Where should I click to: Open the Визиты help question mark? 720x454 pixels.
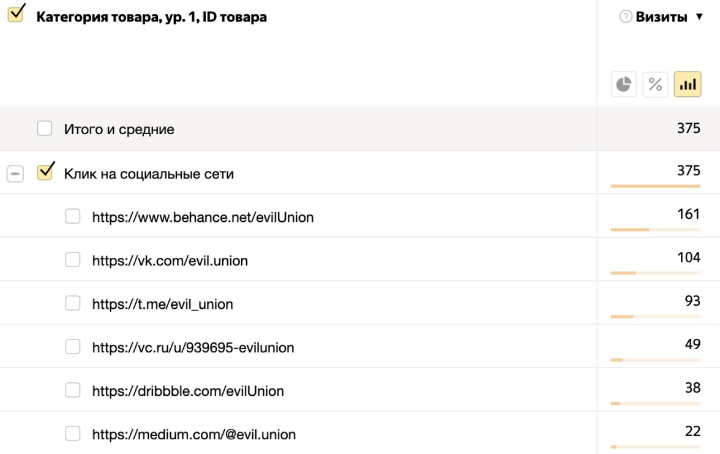click(625, 17)
